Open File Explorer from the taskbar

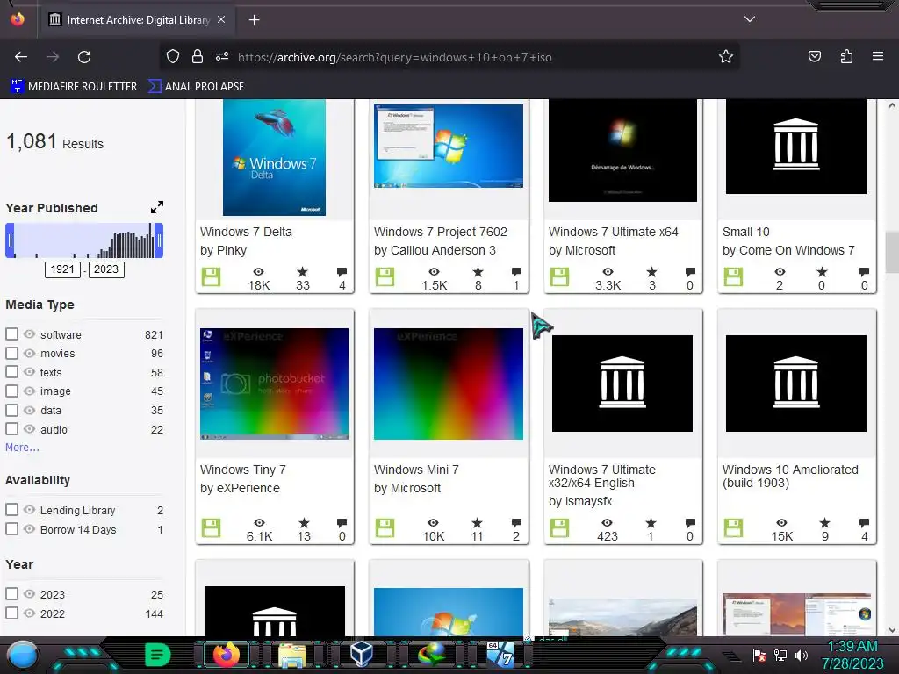(291, 655)
